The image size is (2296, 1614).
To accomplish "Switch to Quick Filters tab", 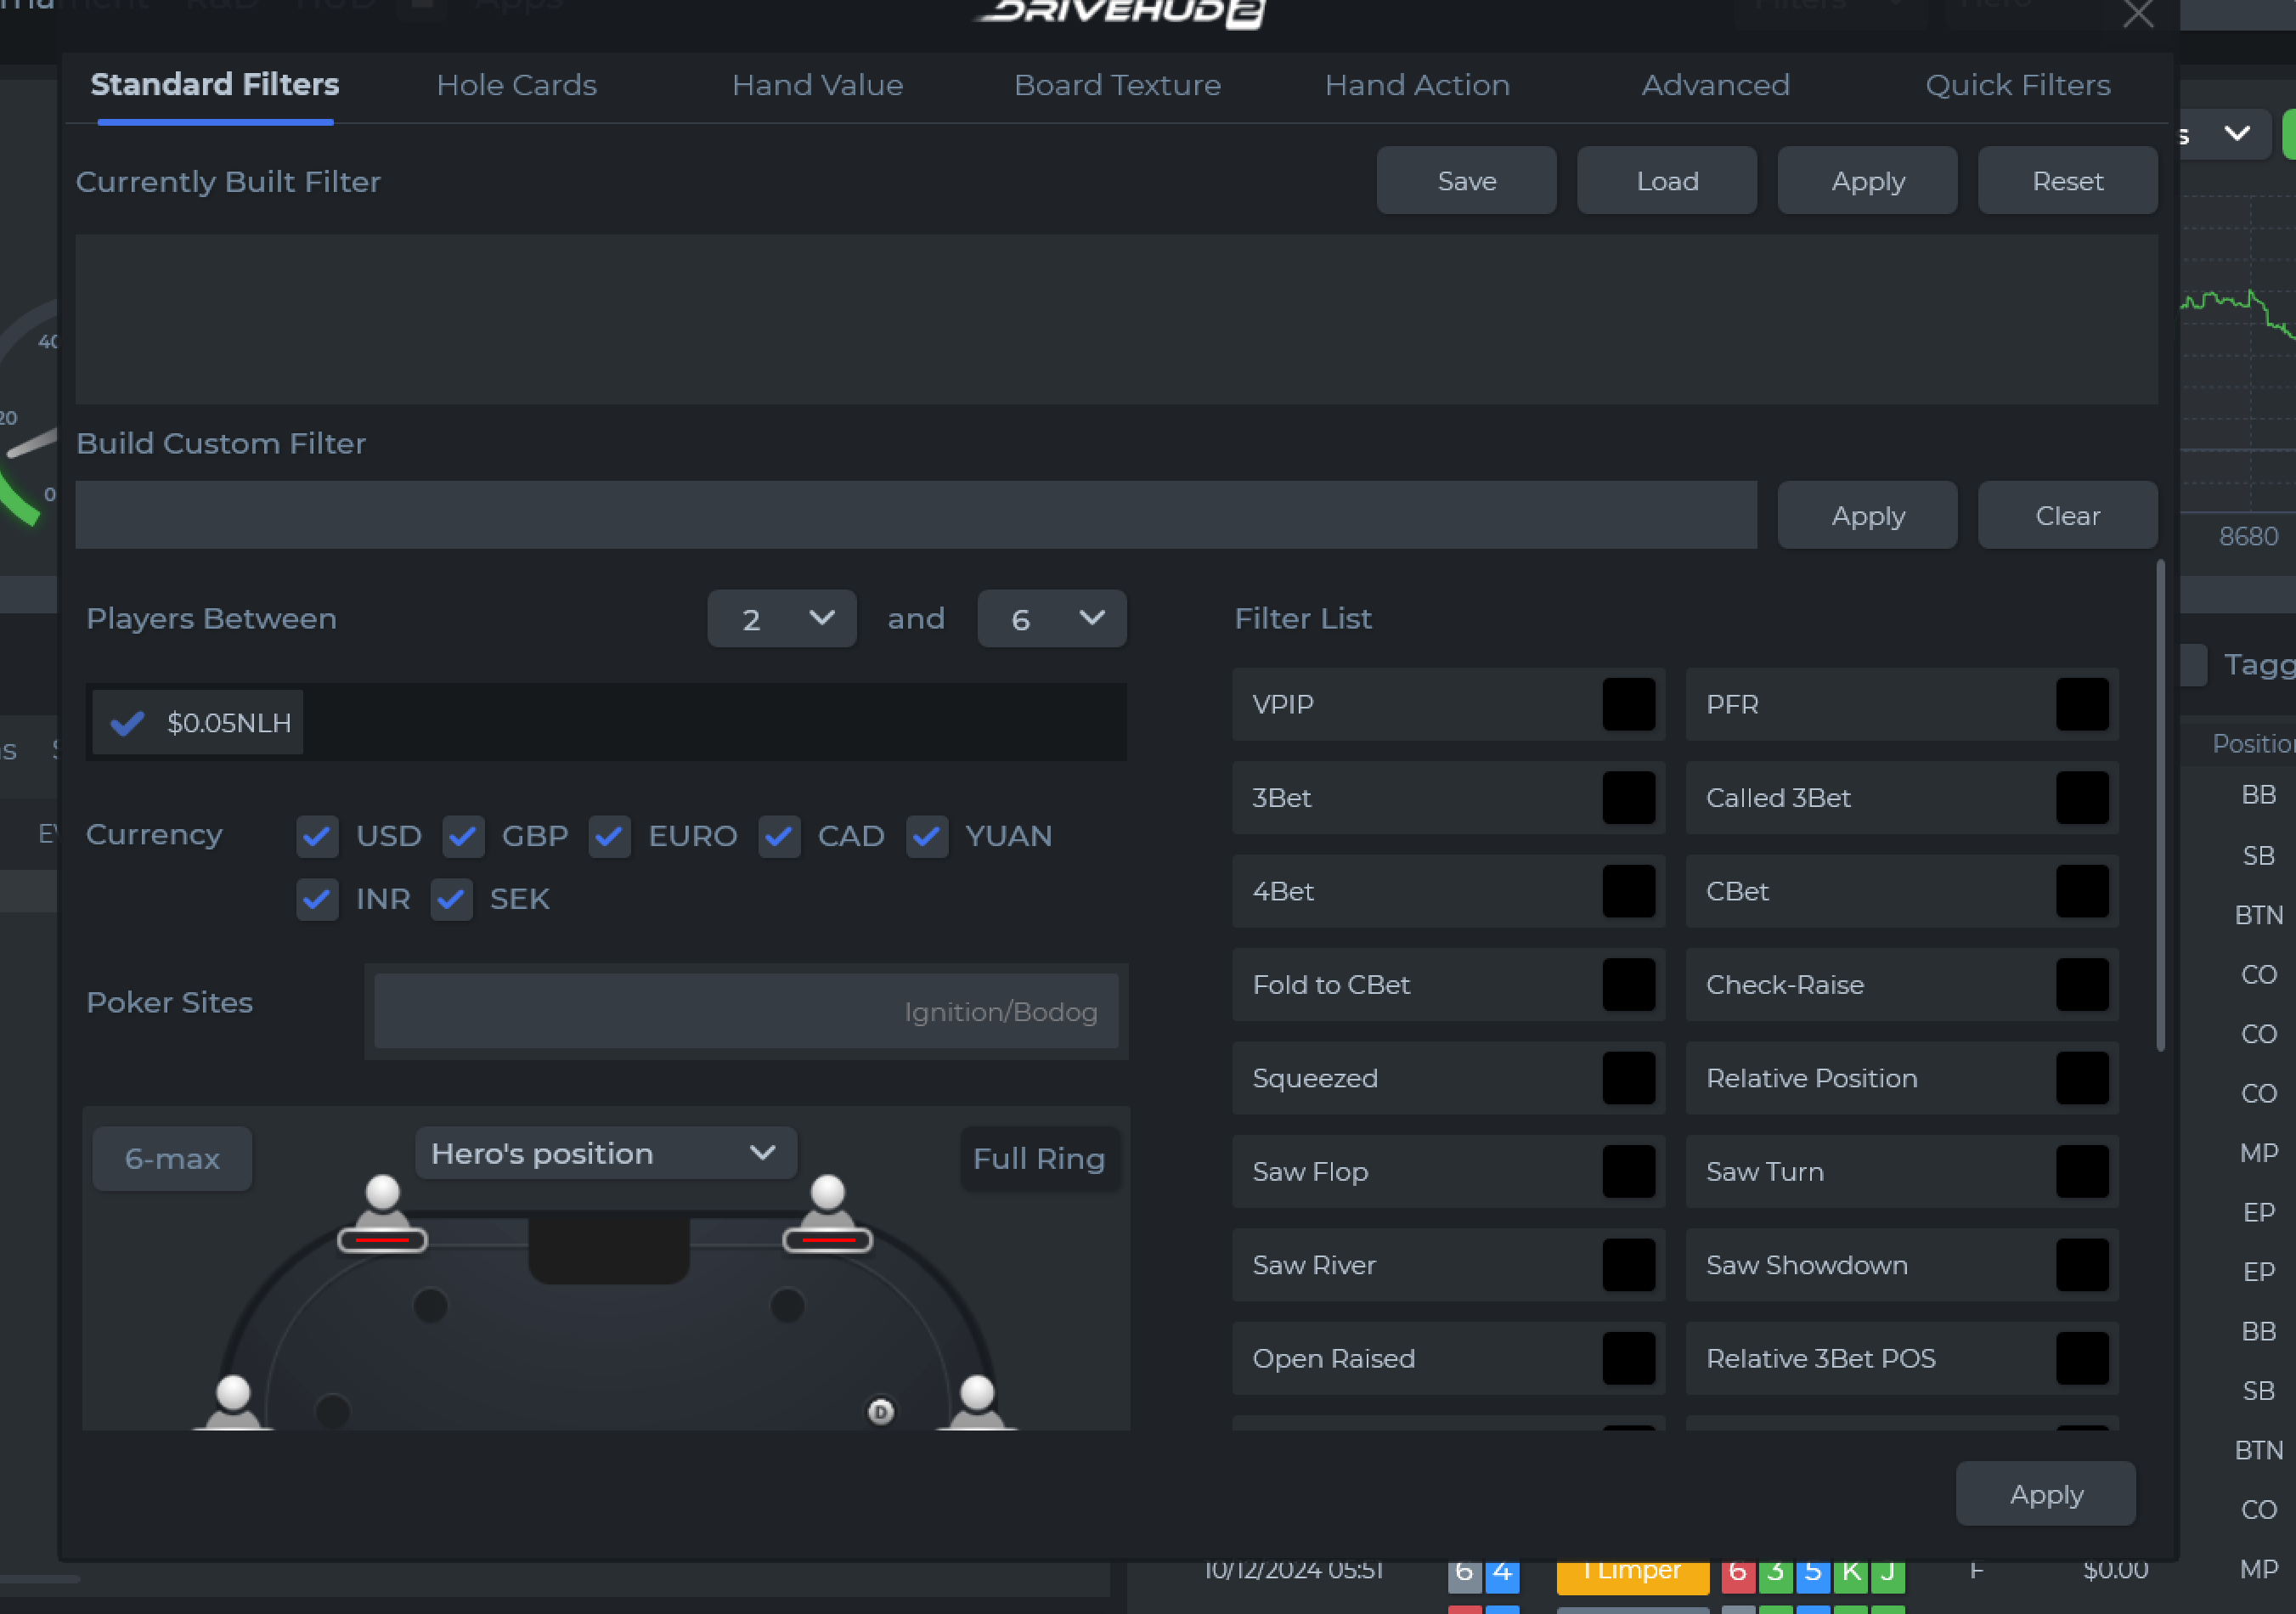I will [x=2017, y=85].
